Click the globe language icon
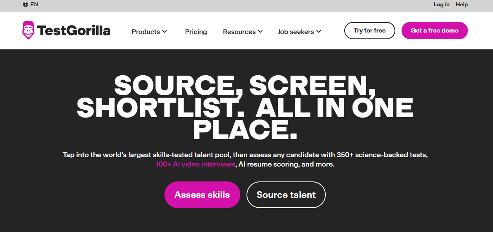Viewport: 493px width, 232px height. tap(26, 5)
